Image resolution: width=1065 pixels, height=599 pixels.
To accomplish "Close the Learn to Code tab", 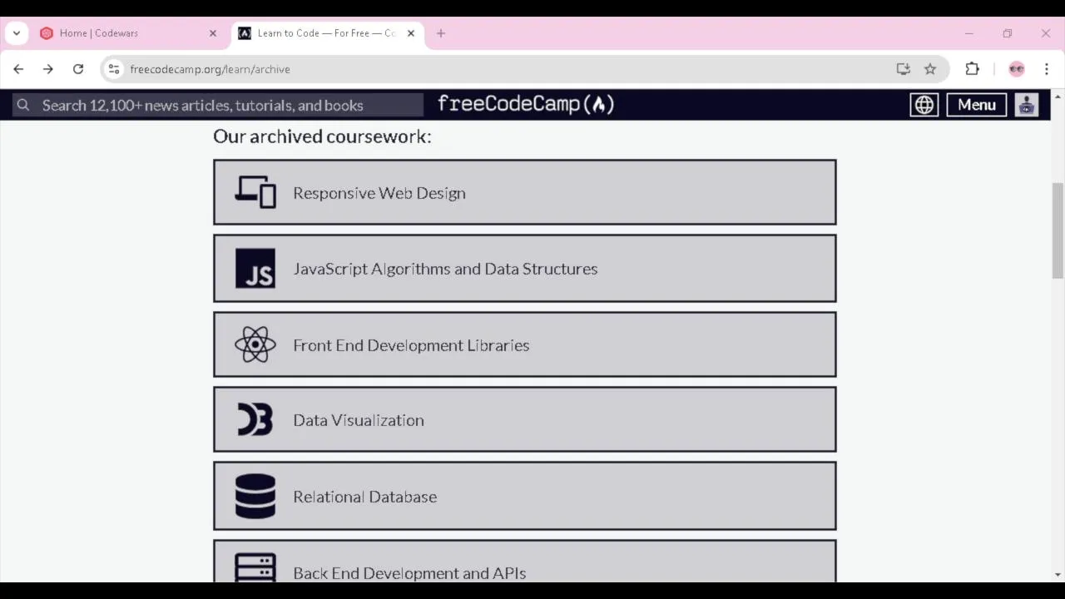I will 411,33.
